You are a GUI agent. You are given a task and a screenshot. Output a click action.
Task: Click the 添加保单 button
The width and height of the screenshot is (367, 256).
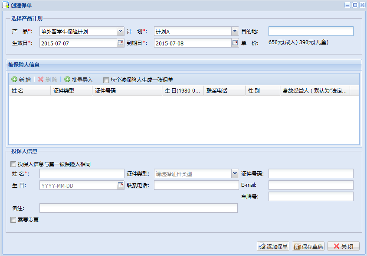[273, 246]
